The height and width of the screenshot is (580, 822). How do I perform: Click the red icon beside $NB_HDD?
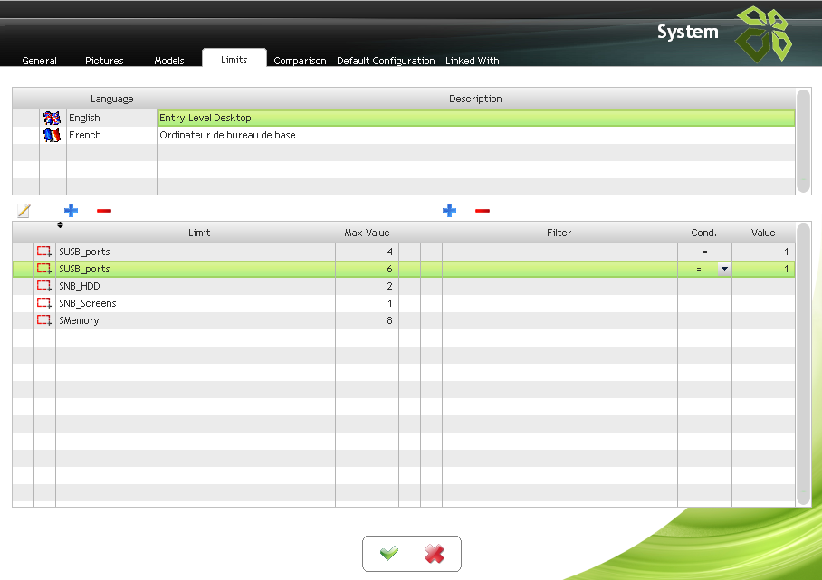44,286
